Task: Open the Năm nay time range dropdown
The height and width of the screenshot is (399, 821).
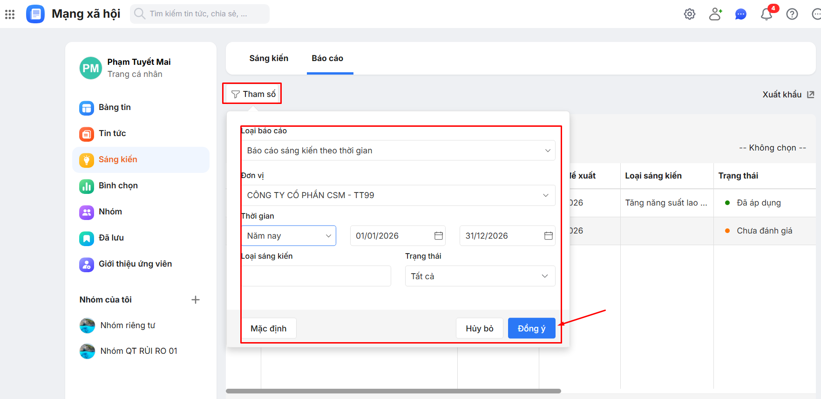Action: pos(289,236)
